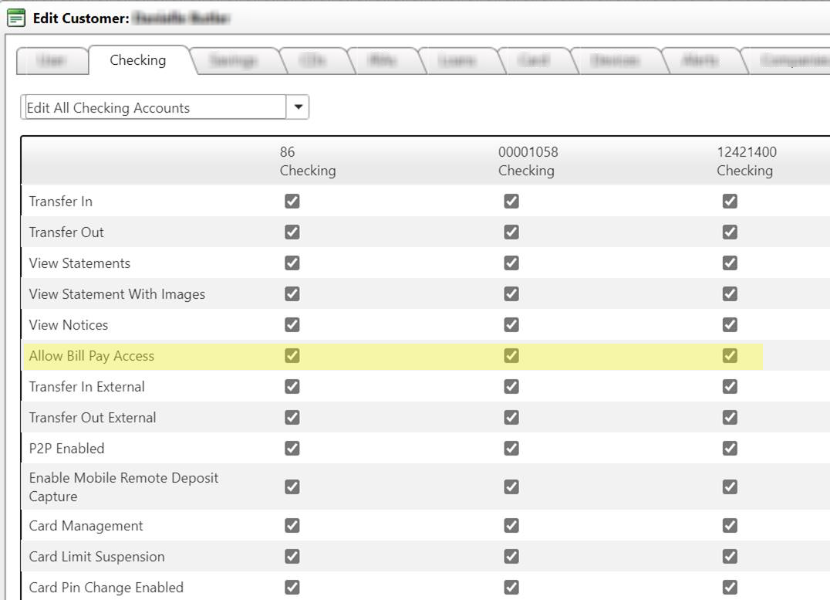Image resolution: width=830 pixels, height=600 pixels.
Task: Disable Mobile Remote Deposit Capture on account 12421400
Action: coord(730,486)
